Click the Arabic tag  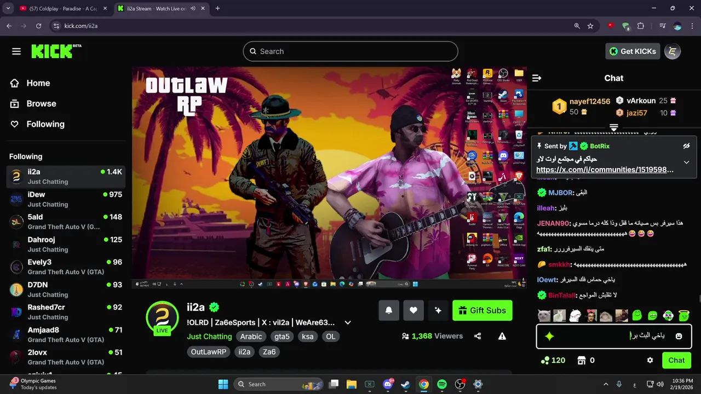[x=251, y=337]
